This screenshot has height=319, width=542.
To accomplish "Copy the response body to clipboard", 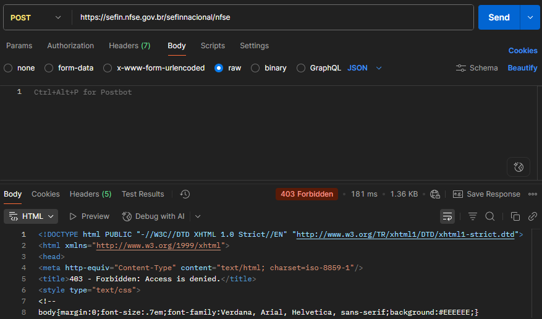I will tap(515, 216).
